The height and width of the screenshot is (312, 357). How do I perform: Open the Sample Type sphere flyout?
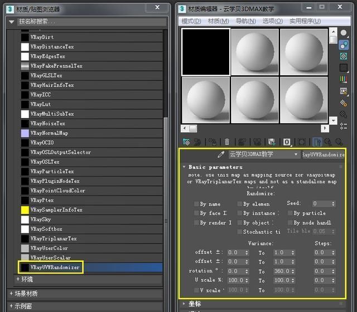[344, 33]
